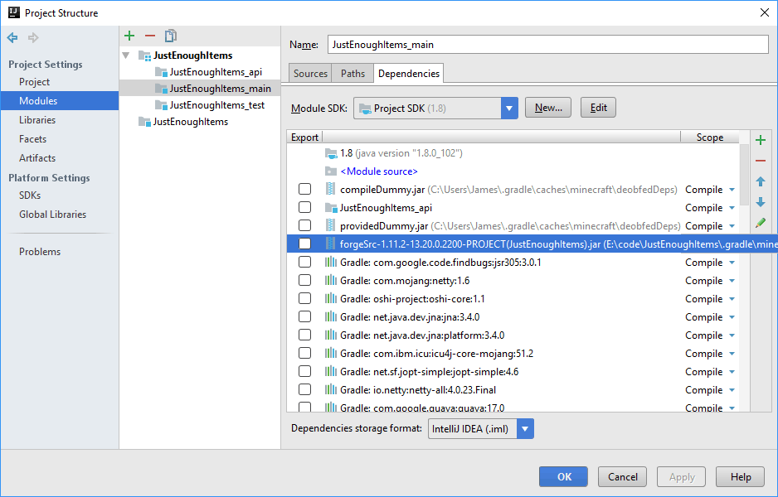778x497 pixels.
Task: Click the Module source folder icon
Action: [330, 171]
